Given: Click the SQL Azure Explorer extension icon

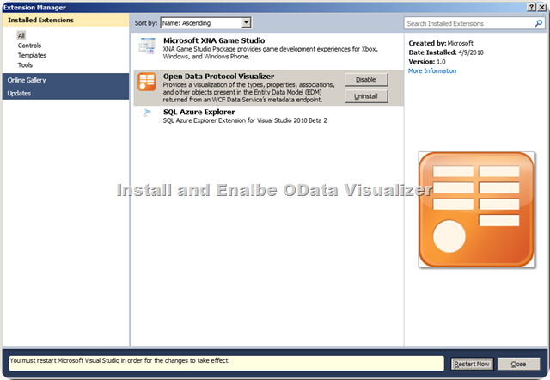Looking at the screenshot, I should [x=147, y=113].
